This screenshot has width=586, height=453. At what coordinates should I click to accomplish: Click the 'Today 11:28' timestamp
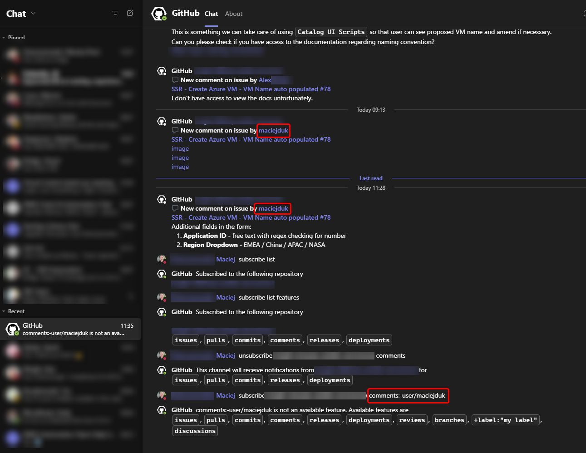point(371,188)
